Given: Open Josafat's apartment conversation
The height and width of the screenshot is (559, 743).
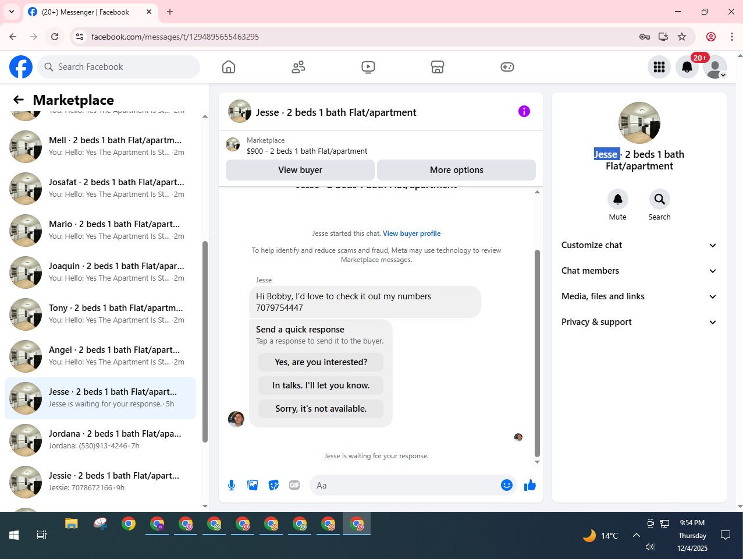Looking at the screenshot, I should tap(100, 188).
